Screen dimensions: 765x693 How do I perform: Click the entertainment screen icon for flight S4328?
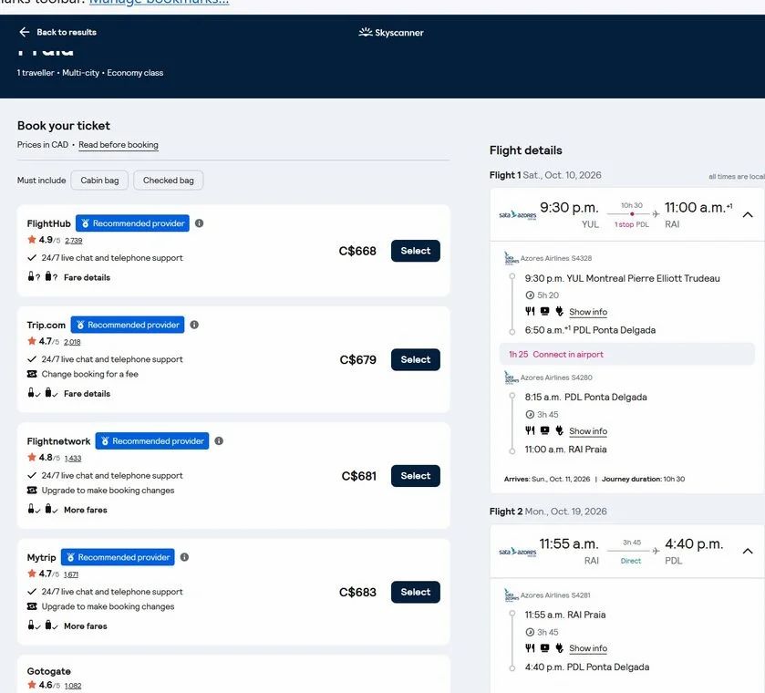pos(545,311)
